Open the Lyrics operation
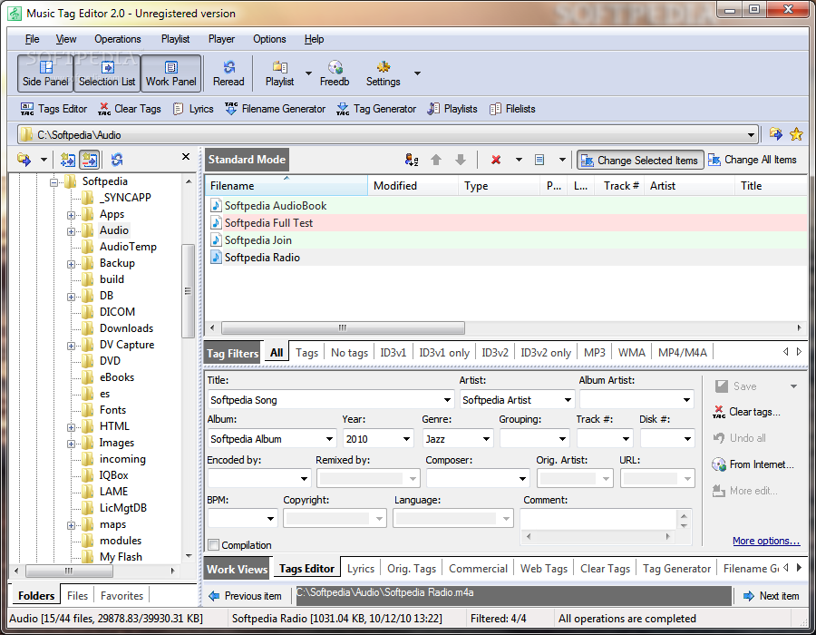 193,109
